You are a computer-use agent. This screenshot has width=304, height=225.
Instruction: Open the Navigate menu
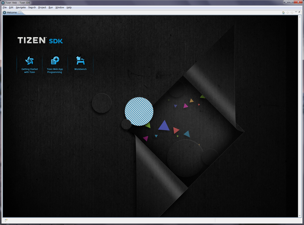click(21, 7)
